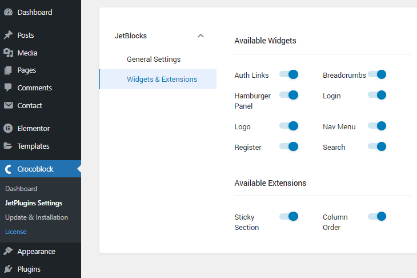Click the Nav Menu label
Viewport: 417px width, 278px height.
point(339,127)
